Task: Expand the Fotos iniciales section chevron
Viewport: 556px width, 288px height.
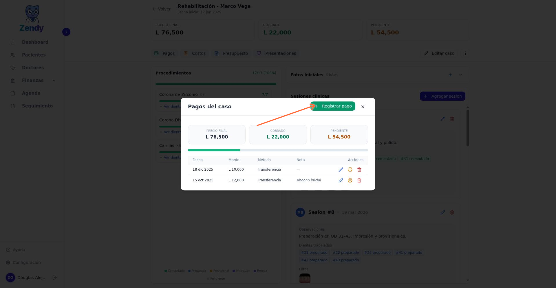Action: click(x=461, y=75)
